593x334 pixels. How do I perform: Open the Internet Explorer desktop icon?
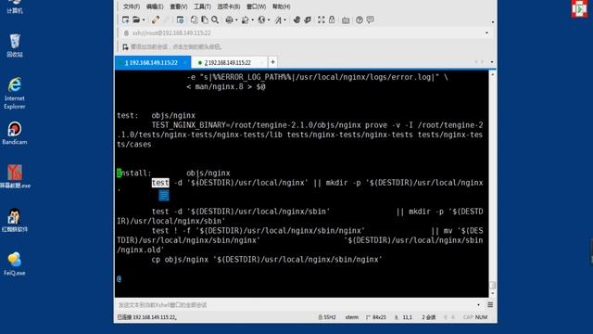coord(15,93)
